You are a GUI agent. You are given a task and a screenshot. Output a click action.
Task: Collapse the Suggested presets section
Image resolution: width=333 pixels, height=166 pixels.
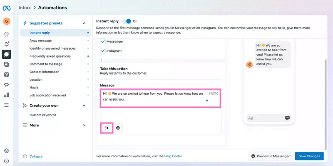pos(84,23)
